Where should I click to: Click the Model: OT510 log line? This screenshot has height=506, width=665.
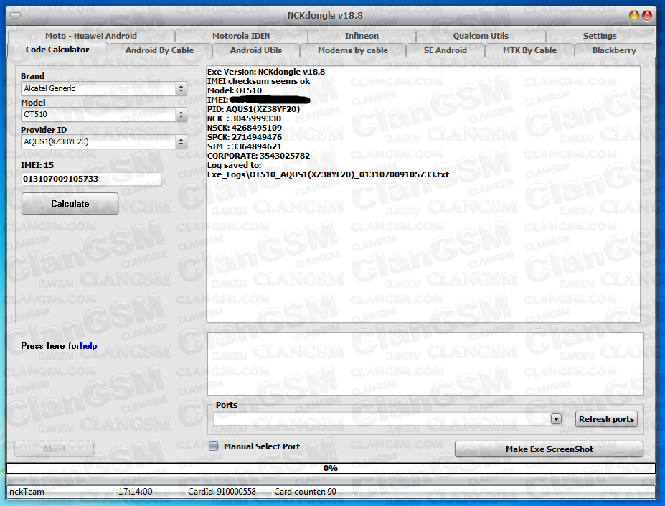(x=234, y=90)
